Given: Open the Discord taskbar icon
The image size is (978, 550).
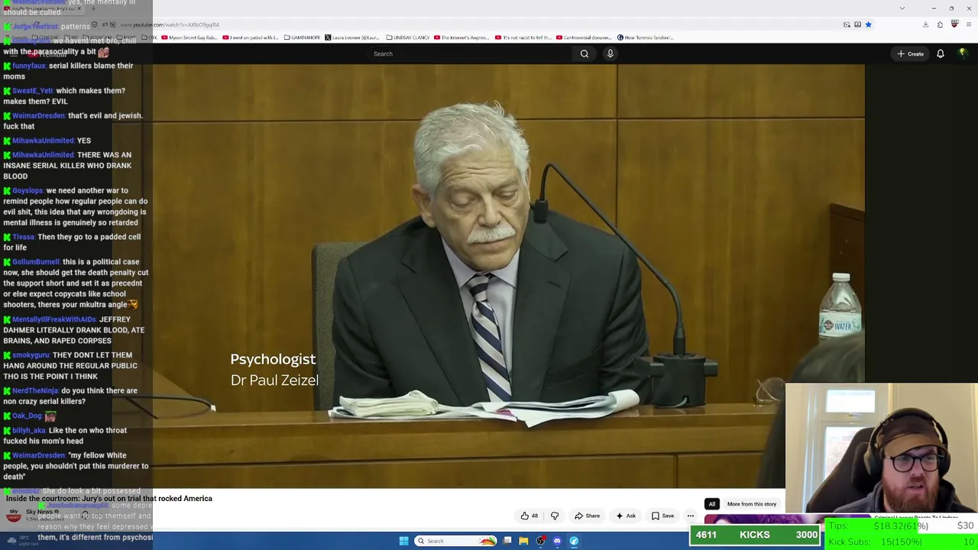Looking at the screenshot, I should (557, 541).
